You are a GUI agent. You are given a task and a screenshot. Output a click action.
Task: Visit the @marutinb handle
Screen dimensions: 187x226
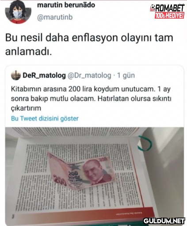[x=55, y=17]
